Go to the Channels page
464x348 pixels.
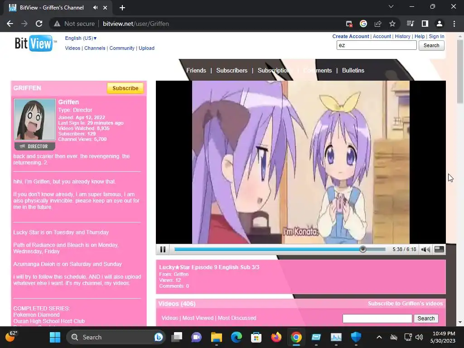[95, 48]
